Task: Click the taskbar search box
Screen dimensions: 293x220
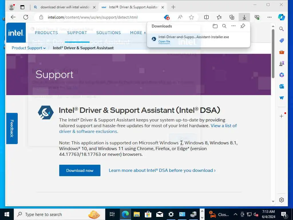Action: pyautogui.click(x=60, y=214)
